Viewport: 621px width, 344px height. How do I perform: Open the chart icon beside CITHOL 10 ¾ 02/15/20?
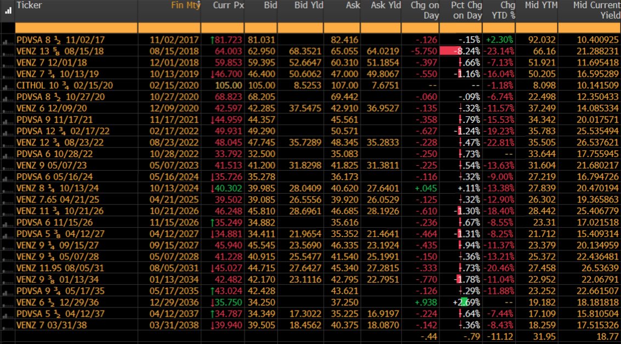click(7, 86)
